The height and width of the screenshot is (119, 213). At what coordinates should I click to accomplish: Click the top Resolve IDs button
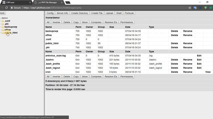click(111, 22)
